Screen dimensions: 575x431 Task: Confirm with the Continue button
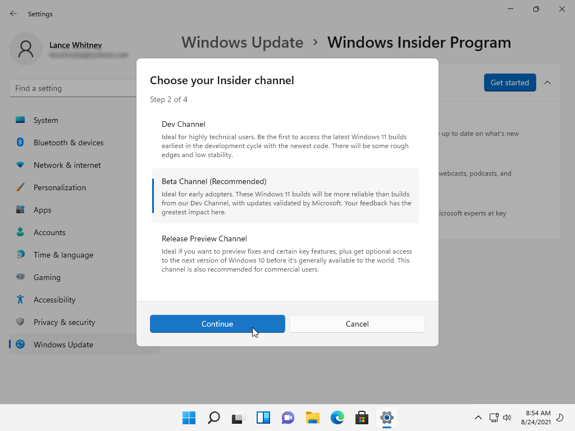pyautogui.click(x=217, y=324)
